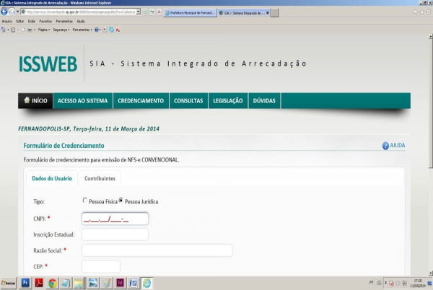Viewport: 433px width, 290px height.
Task: Click the Internet Explorer taskbar icon
Action: 147,283
